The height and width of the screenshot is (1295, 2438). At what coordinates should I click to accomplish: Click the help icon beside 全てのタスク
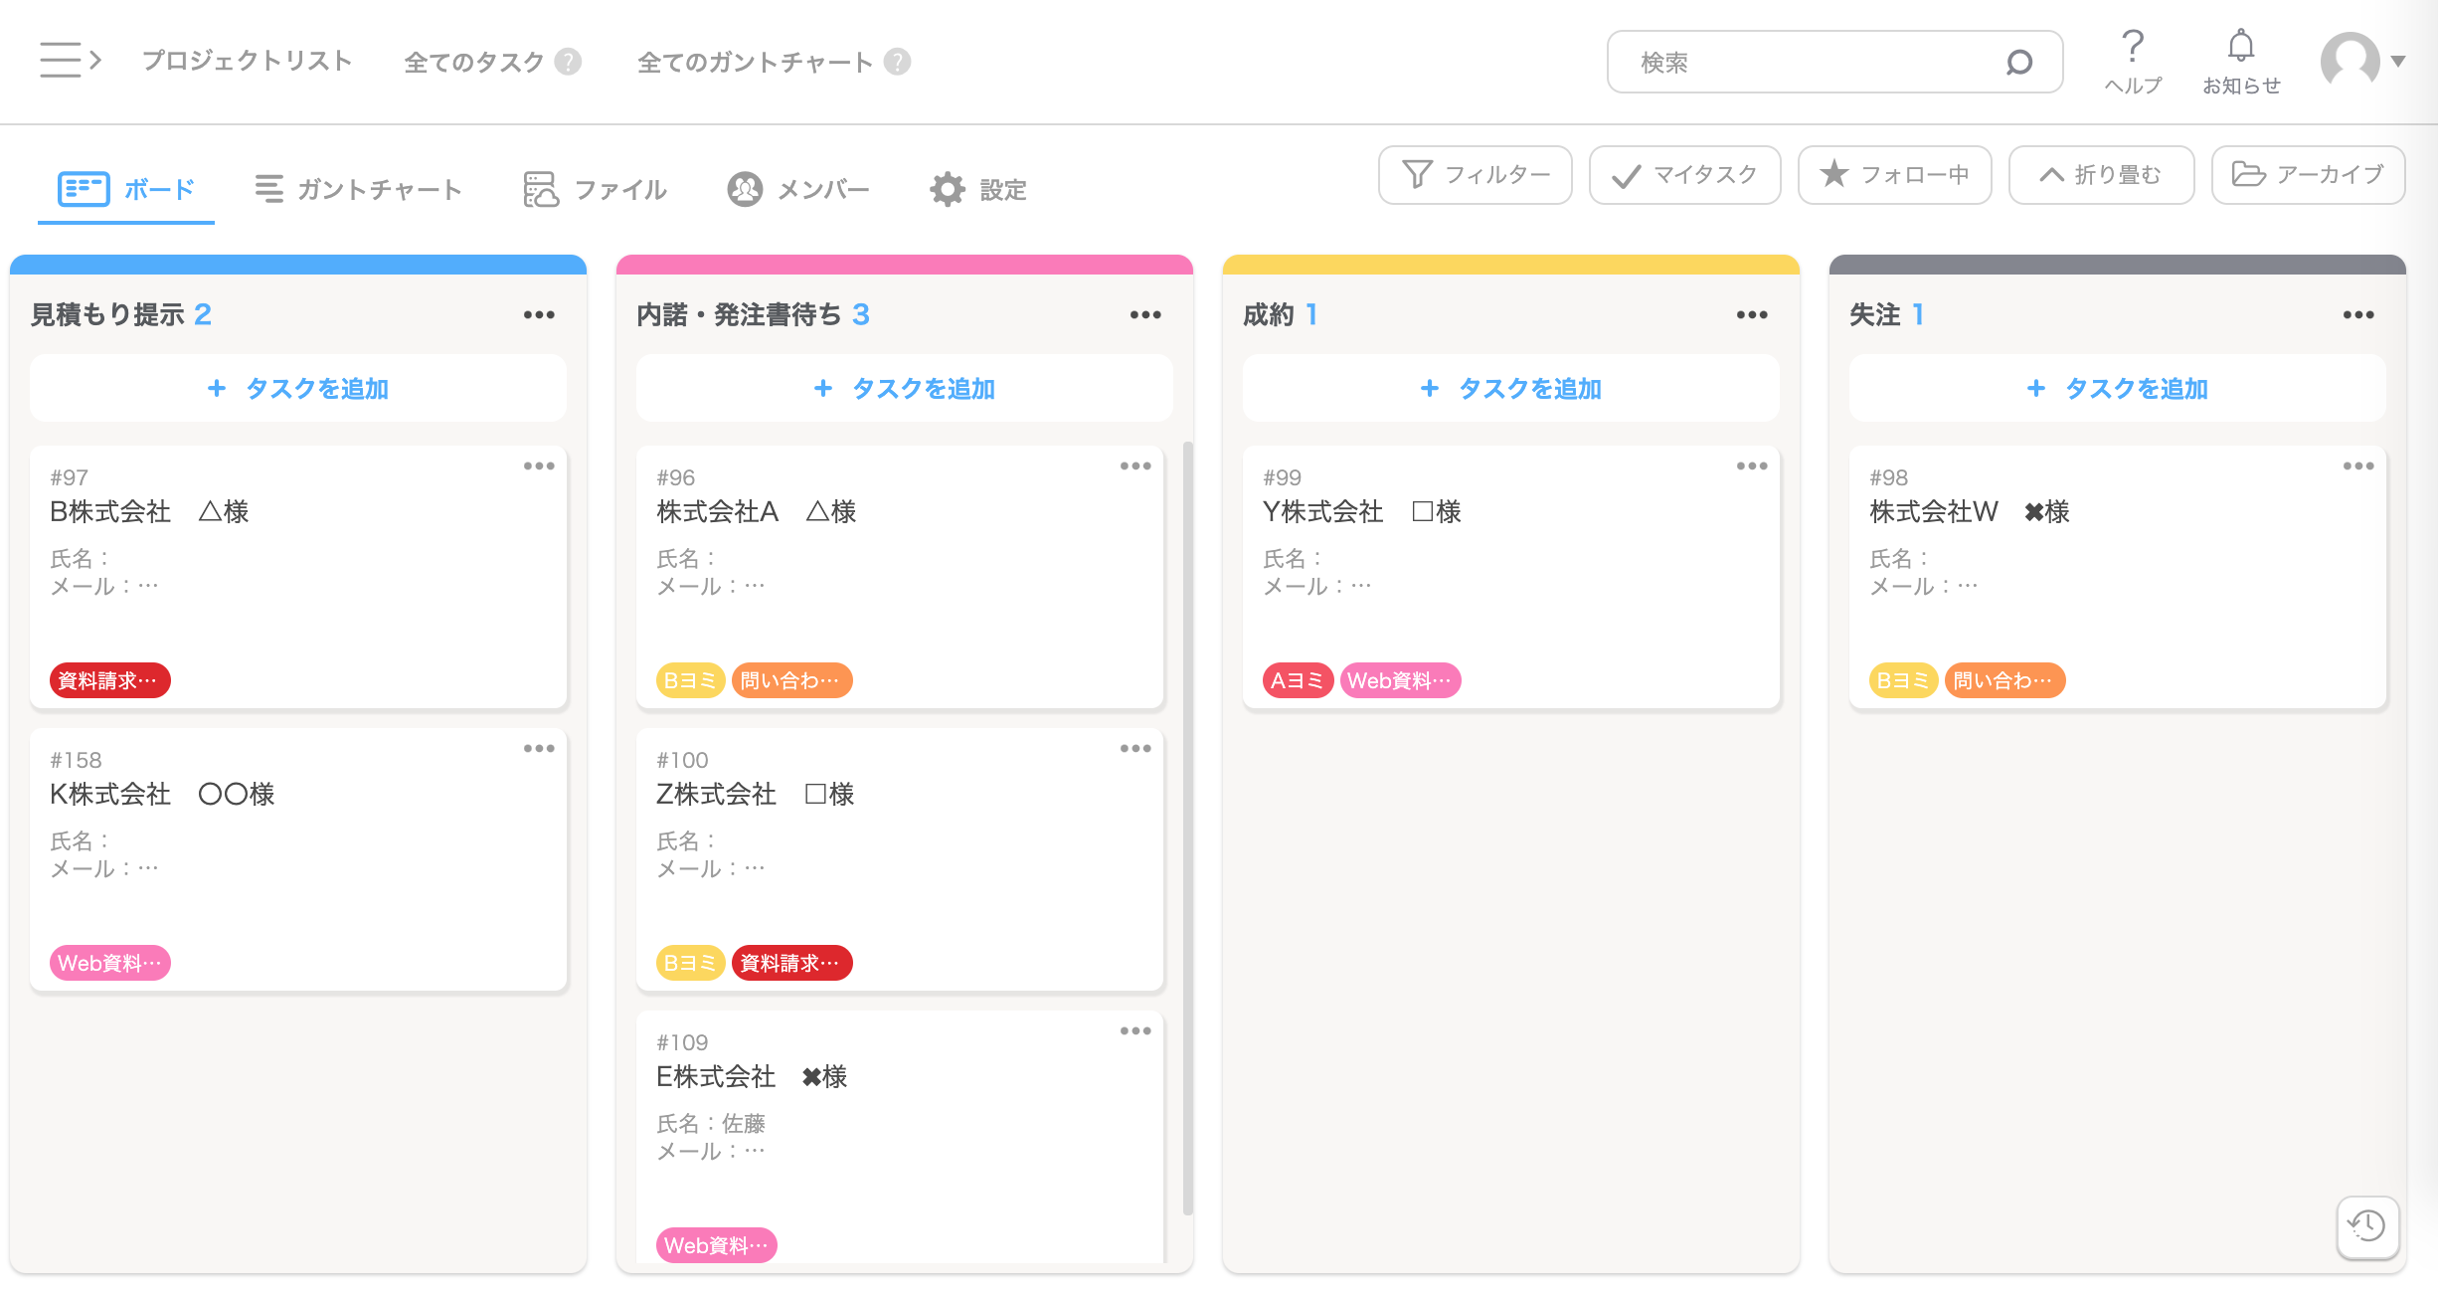coord(568,62)
